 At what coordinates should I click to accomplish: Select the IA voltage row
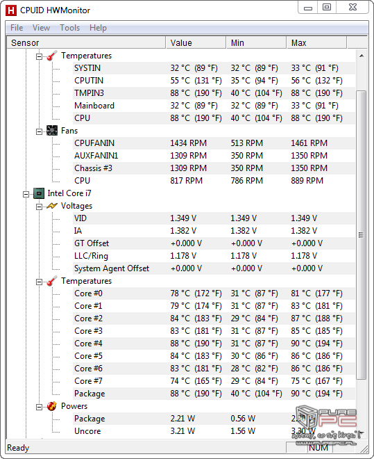click(x=214, y=231)
